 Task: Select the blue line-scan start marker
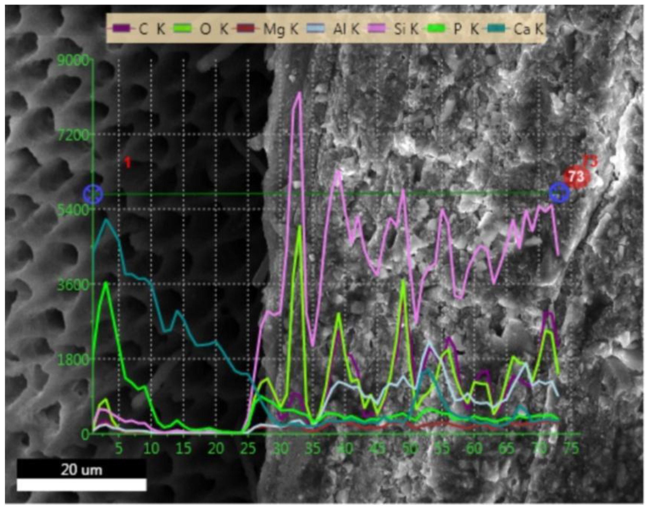pyautogui.click(x=93, y=194)
